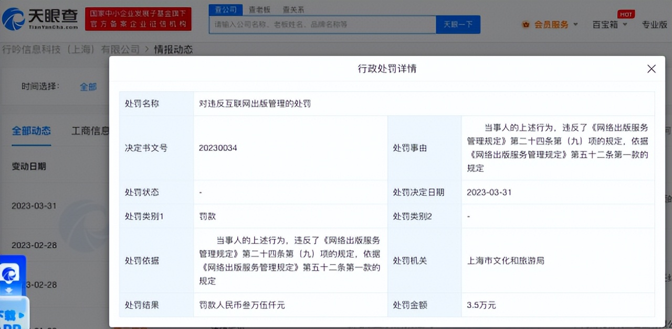
Task: Click the 天眼一下 search button
Action: 458,24
